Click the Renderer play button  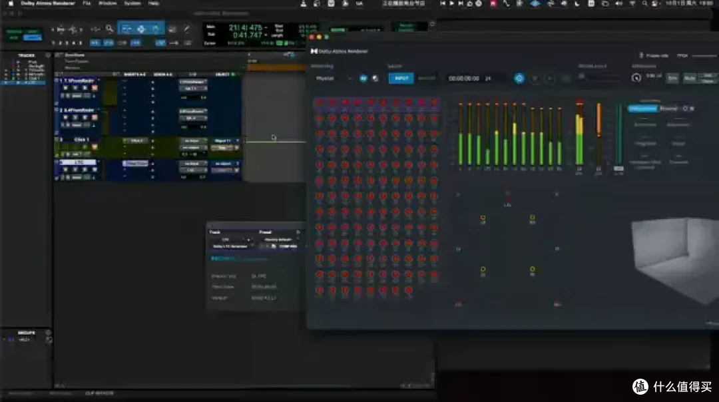point(550,79)
